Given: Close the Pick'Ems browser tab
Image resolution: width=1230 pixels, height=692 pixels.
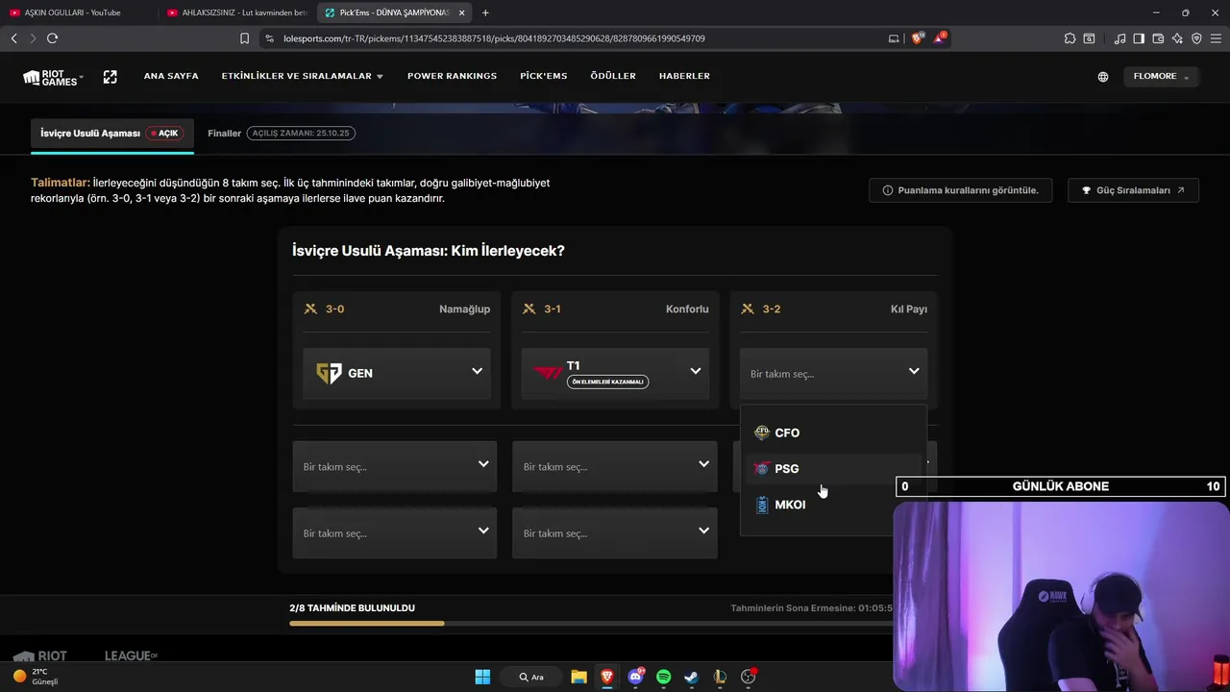Looking at the screenshot, I should 462,12.
